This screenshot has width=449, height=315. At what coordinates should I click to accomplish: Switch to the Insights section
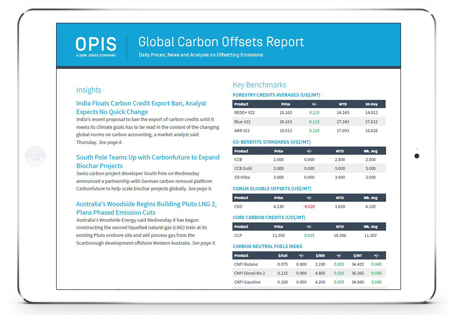click(88, 90)
